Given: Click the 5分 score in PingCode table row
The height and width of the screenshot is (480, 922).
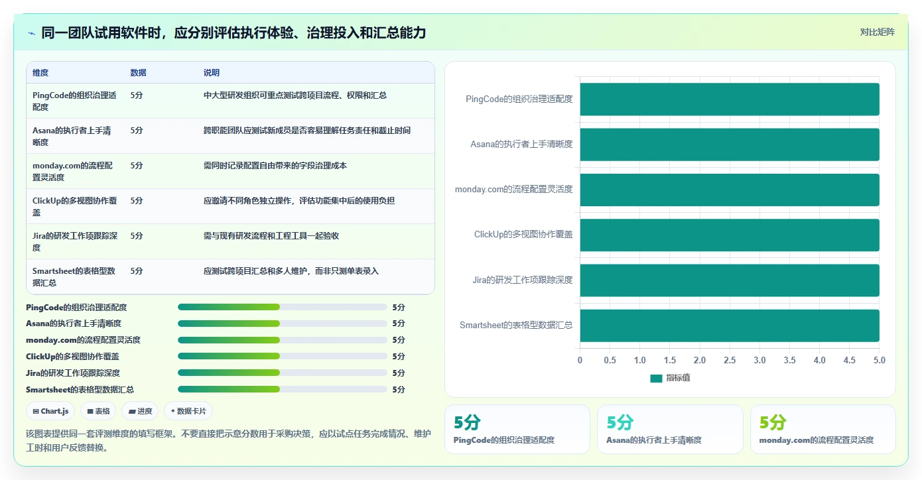Looking at the screenshot, I should coord(137,95).
